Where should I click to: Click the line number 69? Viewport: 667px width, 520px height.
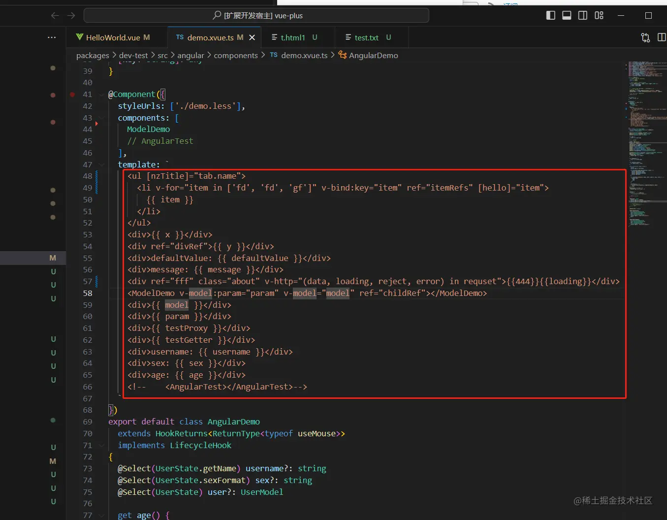coord(88,422)
